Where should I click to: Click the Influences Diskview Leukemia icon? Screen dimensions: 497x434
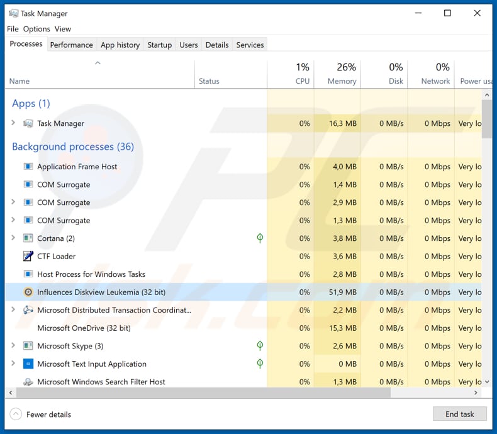[x=28, y=292]
